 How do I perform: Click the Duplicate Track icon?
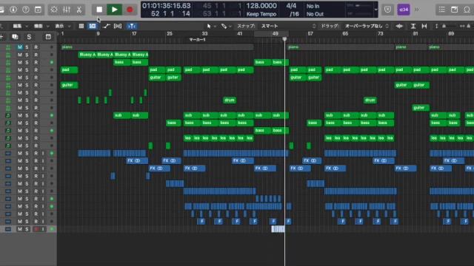(x=15, y=37)
